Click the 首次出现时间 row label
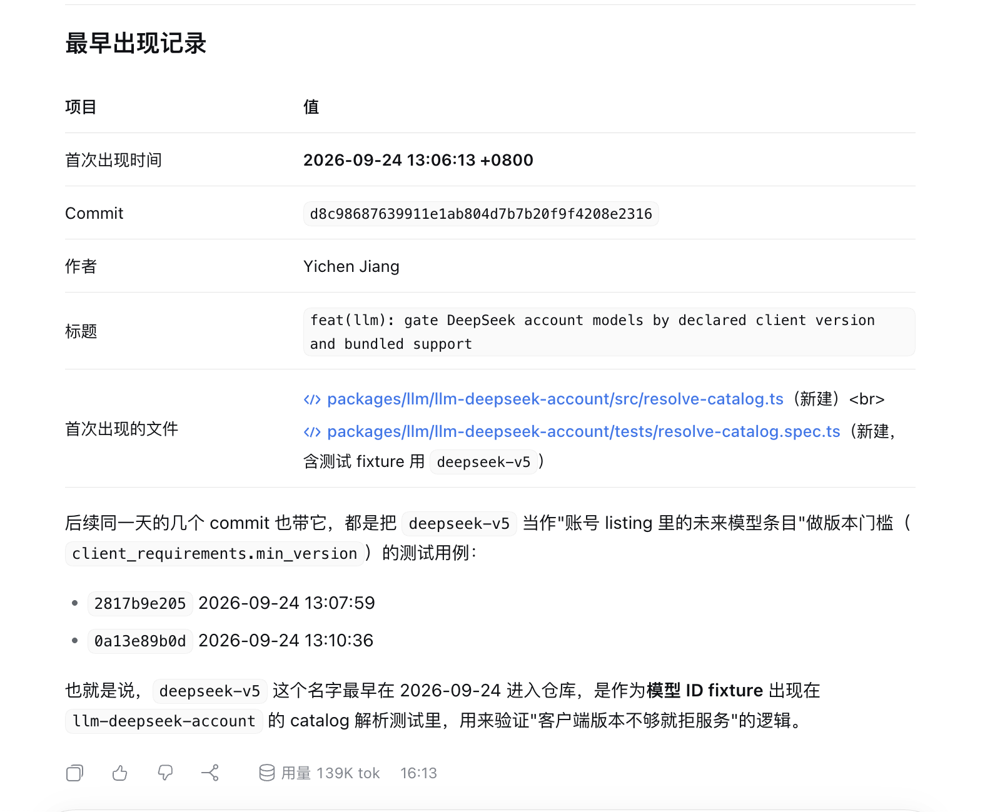 pos(113,160)
